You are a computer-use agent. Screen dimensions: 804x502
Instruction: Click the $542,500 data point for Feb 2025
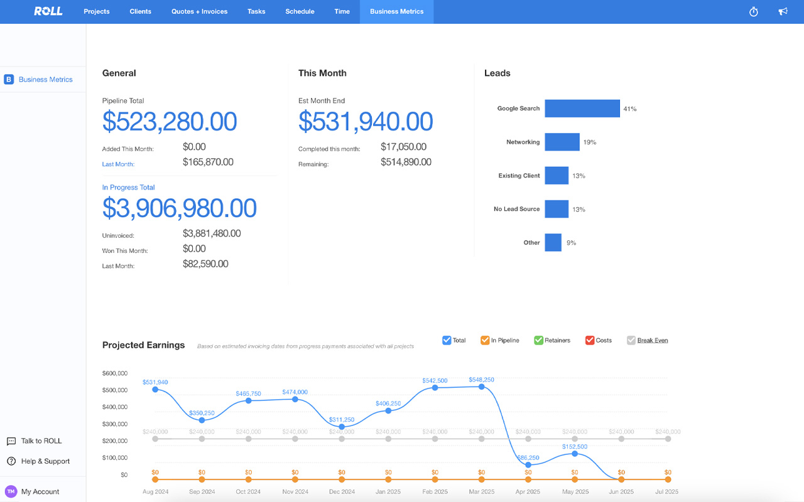[435, 388]
